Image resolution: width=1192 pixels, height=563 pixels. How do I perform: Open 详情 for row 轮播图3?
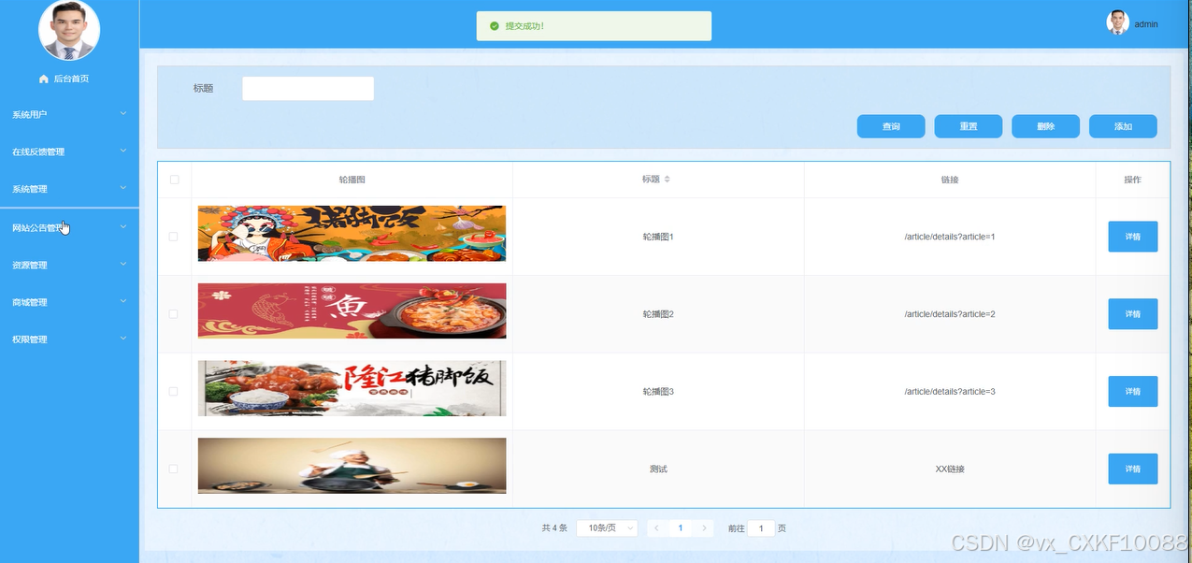1133,392
